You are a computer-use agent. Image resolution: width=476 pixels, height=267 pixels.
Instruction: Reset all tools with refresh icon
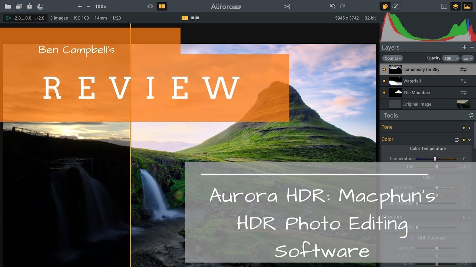pyautogui.click(x=471, y=115)
